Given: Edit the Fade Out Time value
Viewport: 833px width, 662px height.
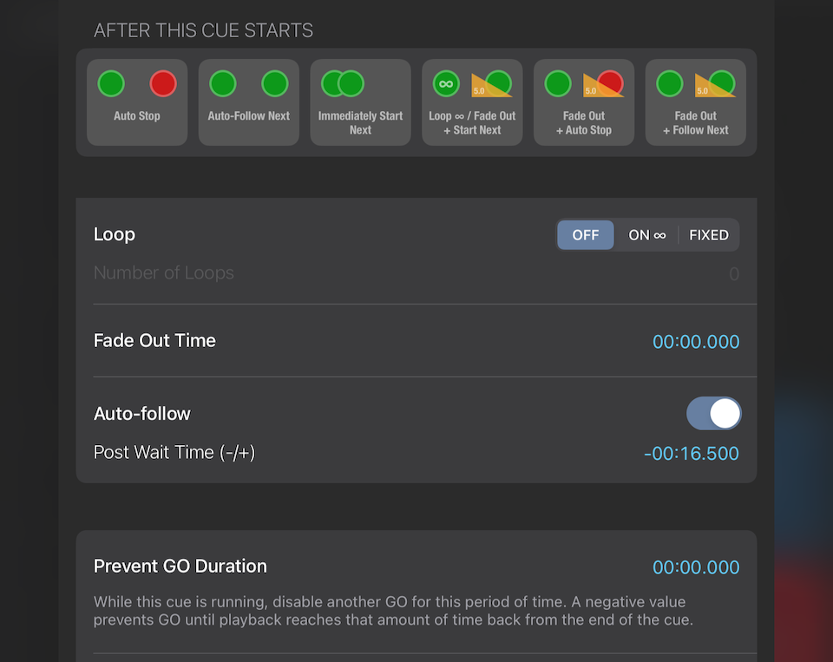Looking at the screenshot, I should coord(696,342).
